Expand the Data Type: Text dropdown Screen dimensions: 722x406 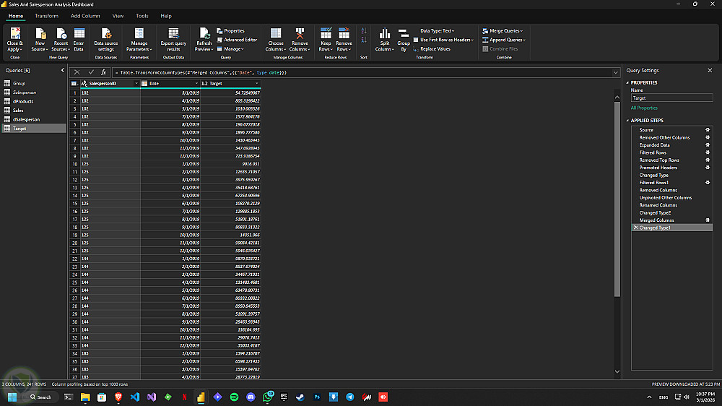(x=437, y=31)
